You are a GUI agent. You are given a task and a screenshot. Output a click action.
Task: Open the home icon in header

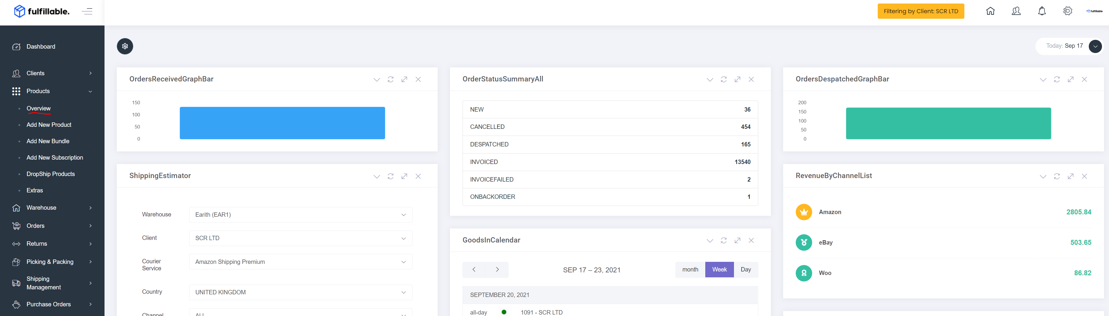coord(990,11)
